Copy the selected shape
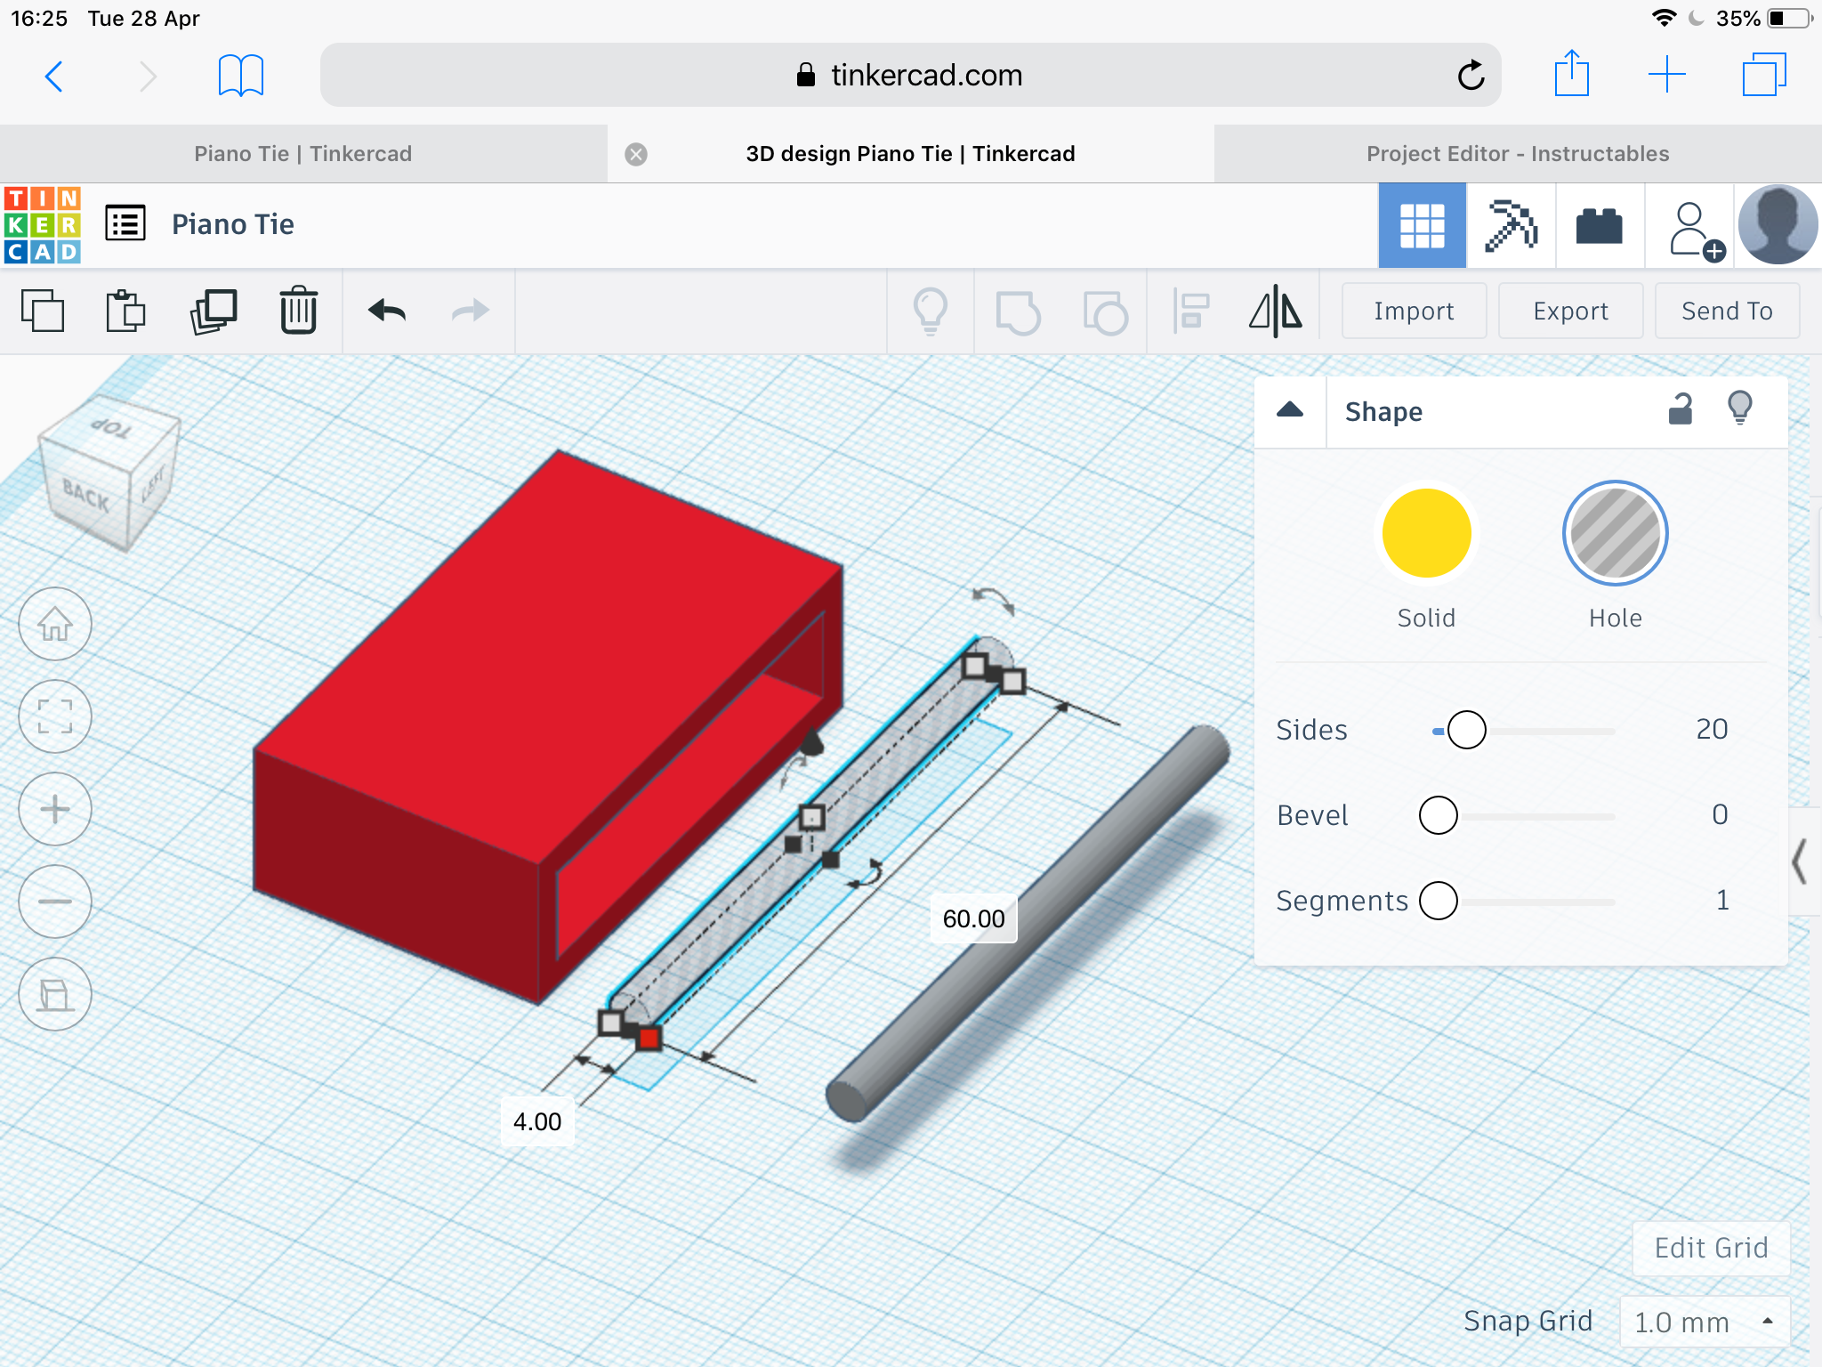1822x1367 pixels. tap(42, 311)
